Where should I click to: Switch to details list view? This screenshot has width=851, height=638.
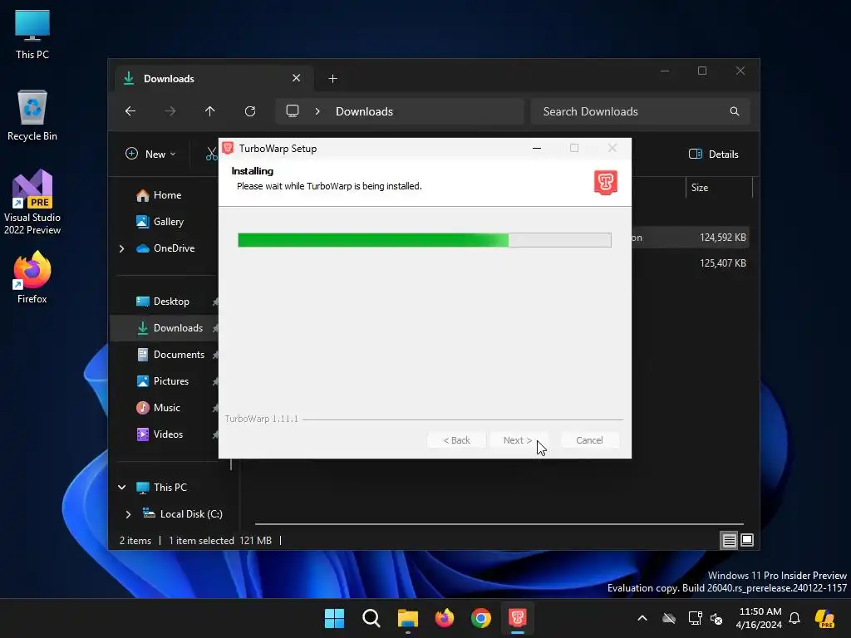coord(729,540)
